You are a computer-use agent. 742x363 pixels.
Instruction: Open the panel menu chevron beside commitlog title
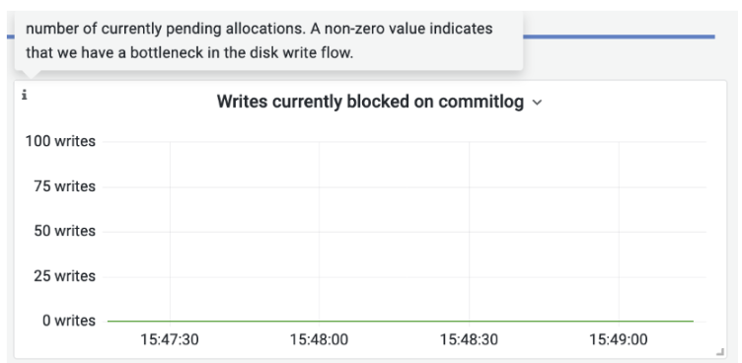[x=537, y=103]
